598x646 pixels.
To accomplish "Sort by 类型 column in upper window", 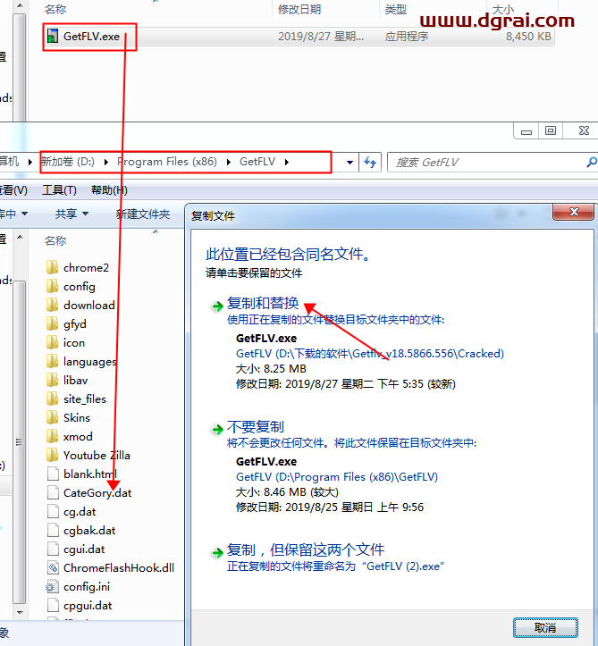I will click(x=396, y=9).
